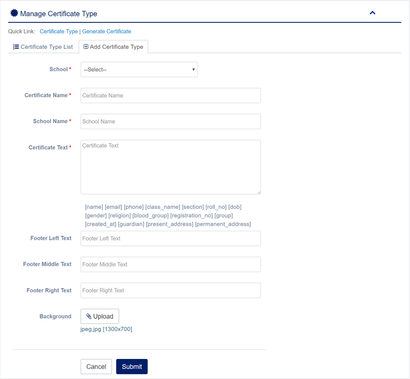Switch to Certificate Type List tab

[43, 47]
